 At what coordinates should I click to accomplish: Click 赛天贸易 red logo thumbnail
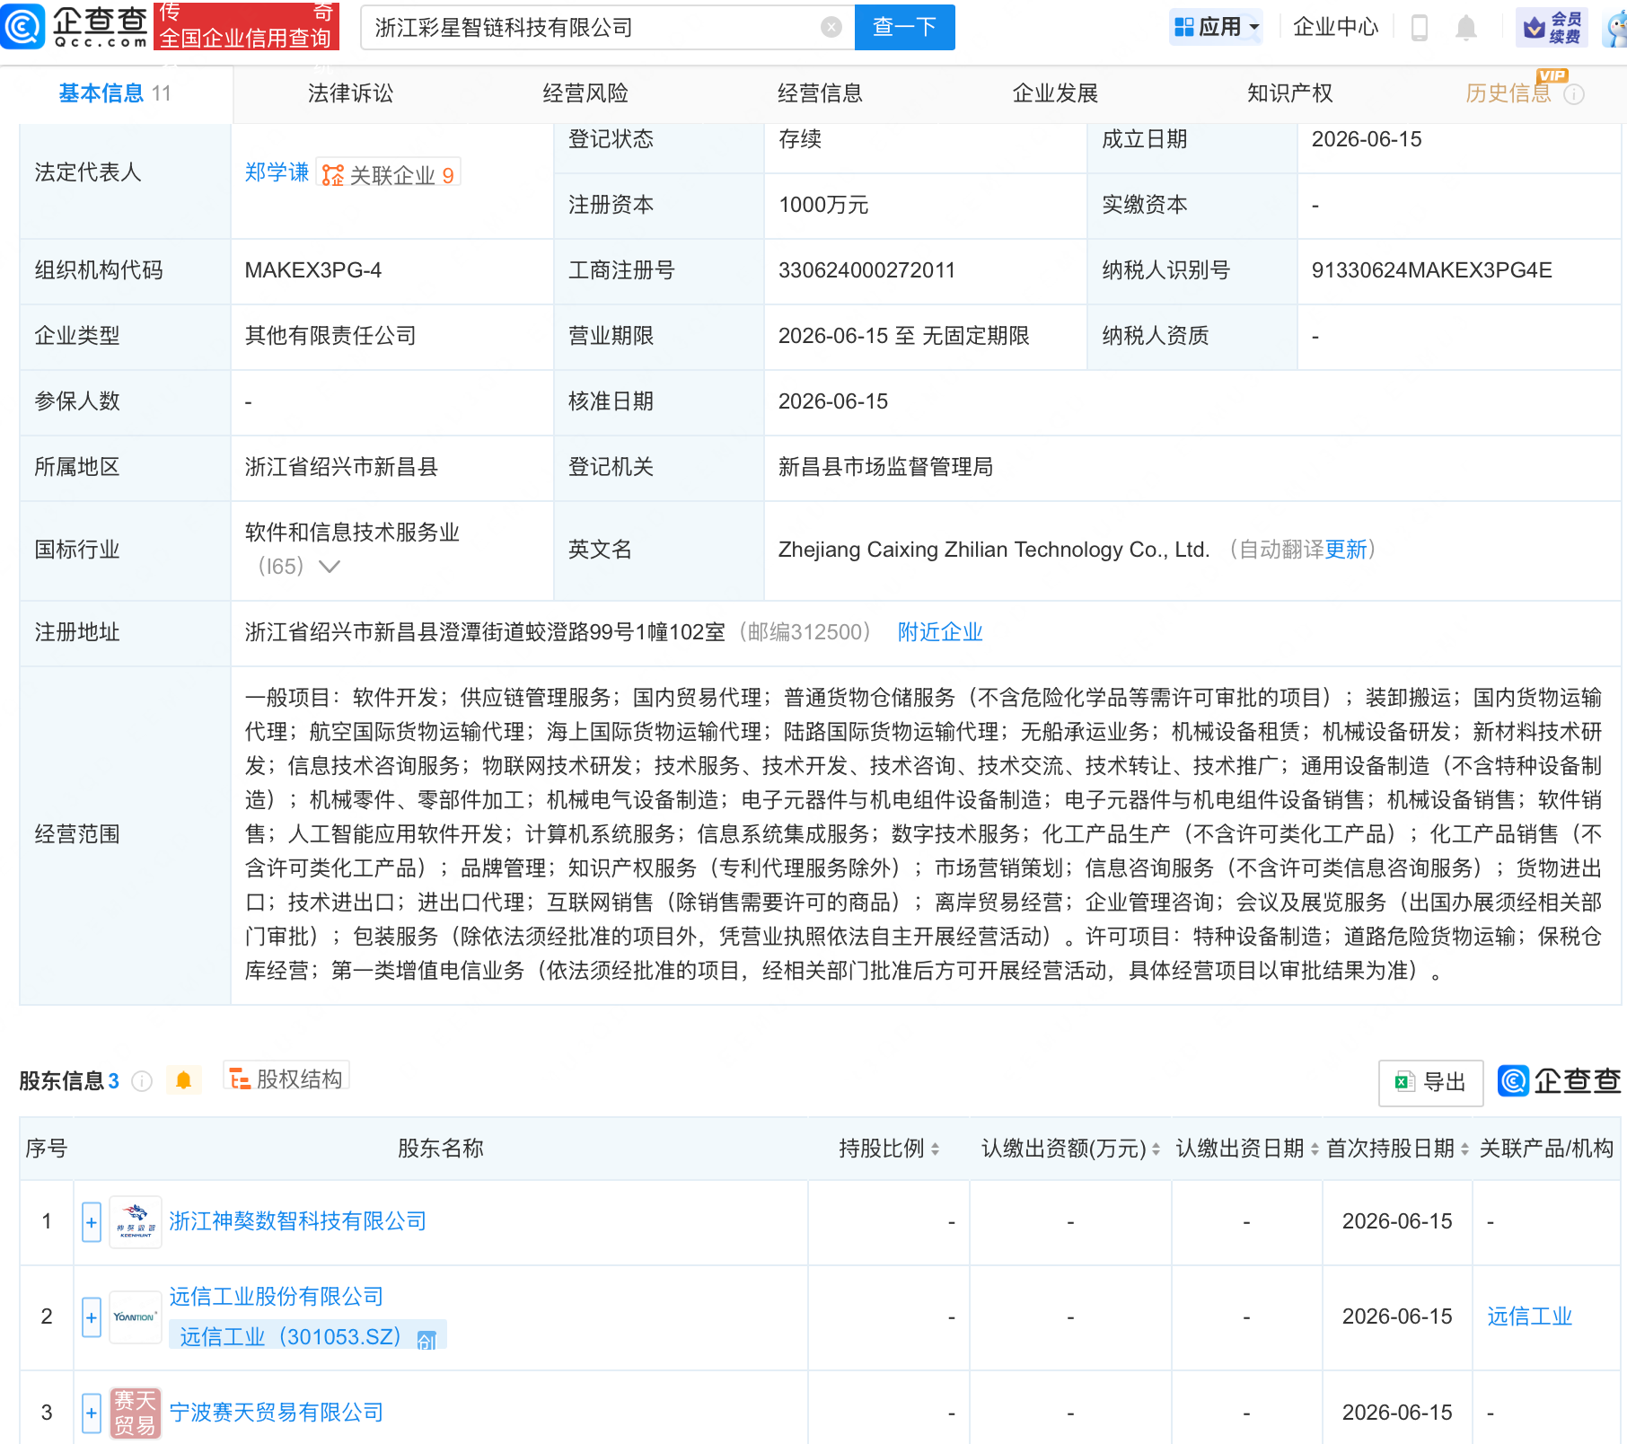[136, 1413]
